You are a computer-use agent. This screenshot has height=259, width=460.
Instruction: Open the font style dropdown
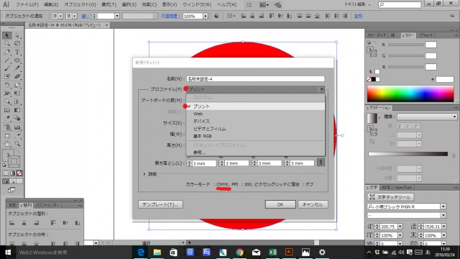coord(443,216)
